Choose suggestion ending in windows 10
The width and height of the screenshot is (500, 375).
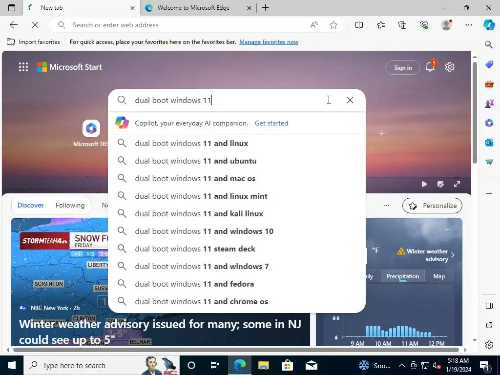click(237, 231)
